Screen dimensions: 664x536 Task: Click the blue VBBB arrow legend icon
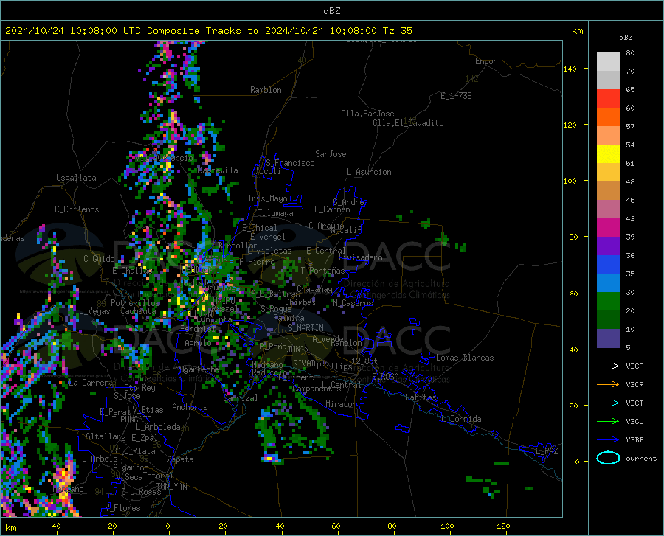point(608,440)
